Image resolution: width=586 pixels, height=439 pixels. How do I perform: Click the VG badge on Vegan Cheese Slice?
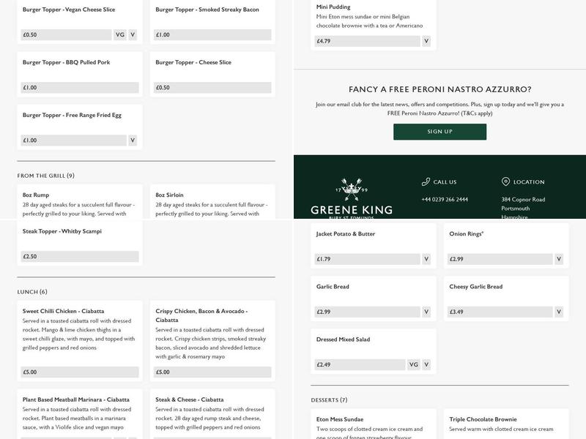click(120, 34)
